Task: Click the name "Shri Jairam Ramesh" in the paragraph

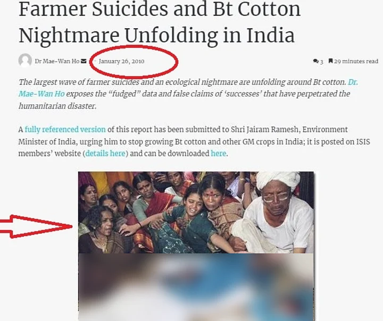Action: click(x=265, y=129)
